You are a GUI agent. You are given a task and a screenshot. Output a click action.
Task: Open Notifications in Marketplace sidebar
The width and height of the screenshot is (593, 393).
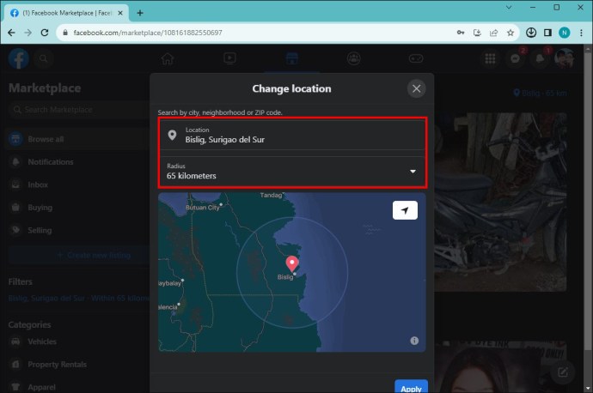tap(77, 162)
